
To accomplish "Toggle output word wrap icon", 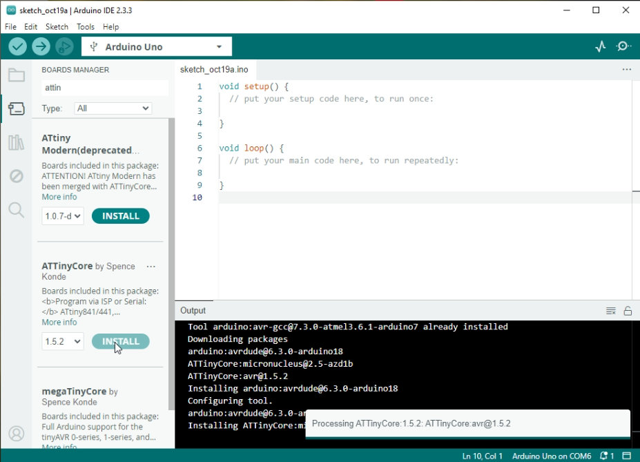I will [610, 311].
